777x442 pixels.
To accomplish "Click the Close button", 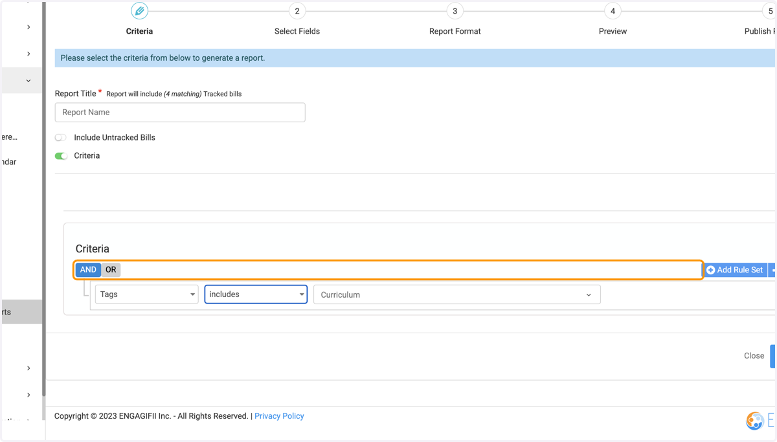I will (x=754, y=356).
